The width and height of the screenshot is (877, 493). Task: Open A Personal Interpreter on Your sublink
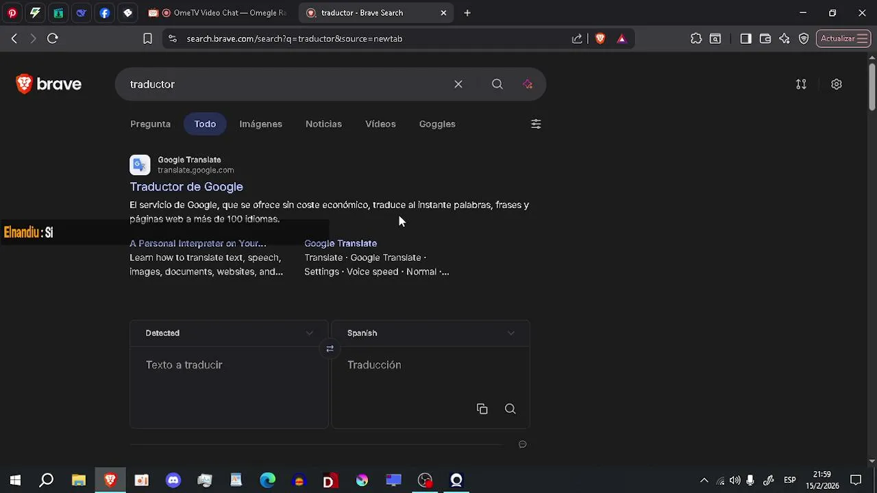(x=198, y=243)
